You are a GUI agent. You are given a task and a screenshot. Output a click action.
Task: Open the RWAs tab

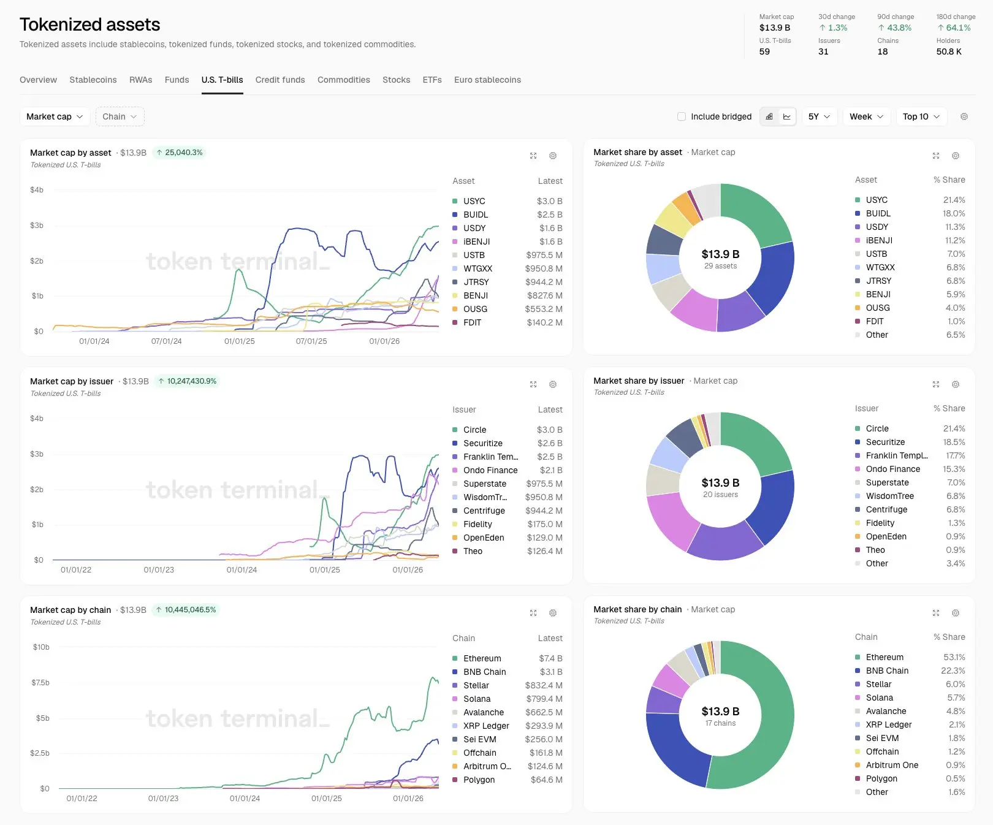point(141,80)
